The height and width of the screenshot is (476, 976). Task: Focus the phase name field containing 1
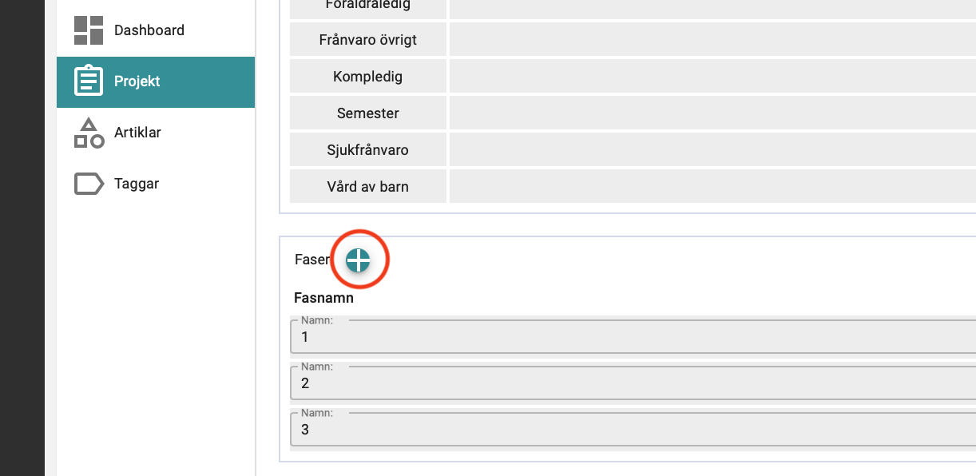[x=633, y=337]
